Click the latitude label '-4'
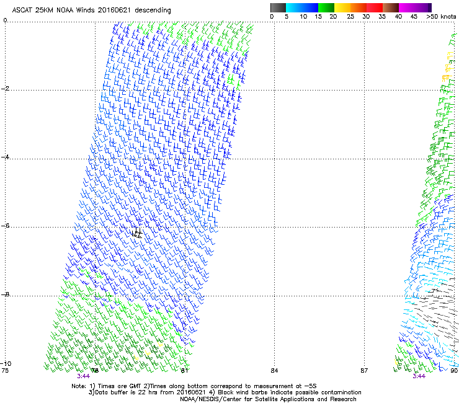 pyautogui.click(x=5, y=157)
